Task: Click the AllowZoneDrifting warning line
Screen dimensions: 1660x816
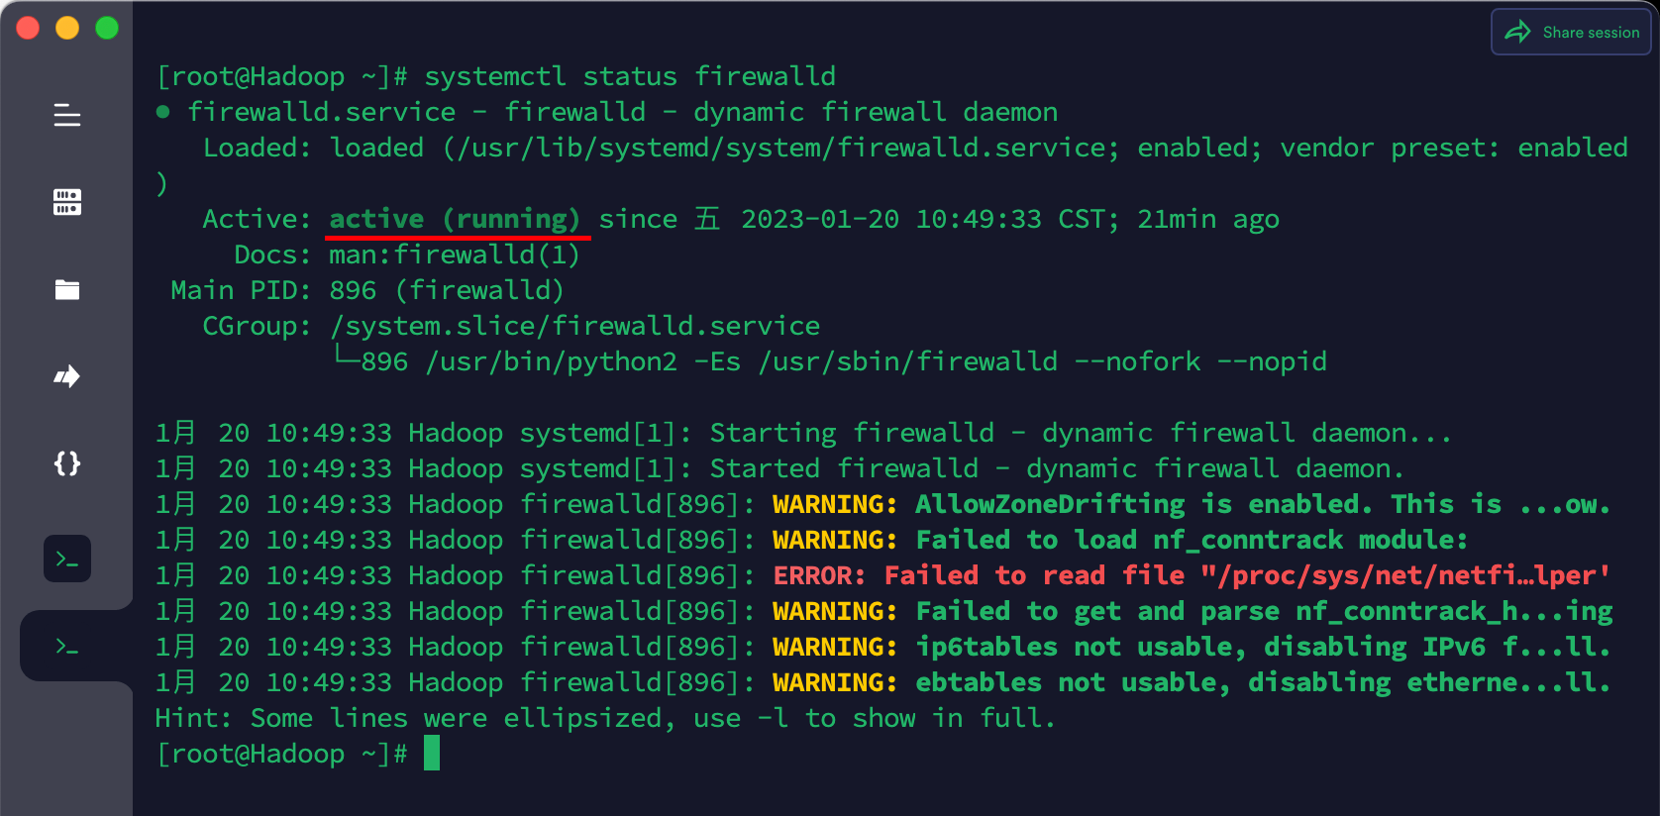Action: tap(882, 504)
